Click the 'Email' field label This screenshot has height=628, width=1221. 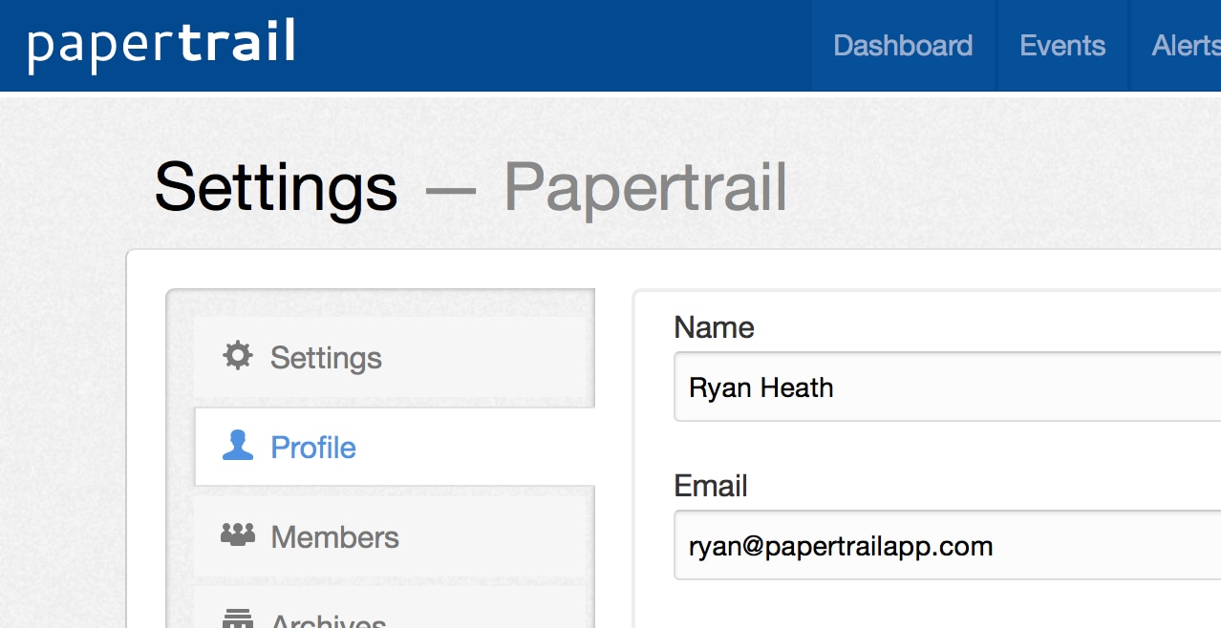click(x=711, y=486)
